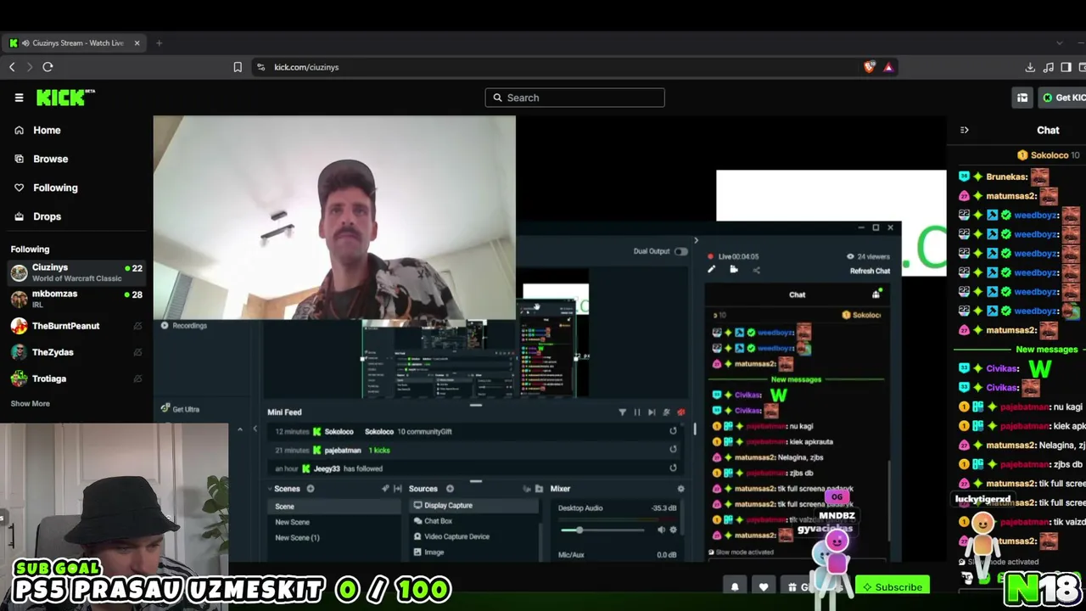This screenshot has width=1086, height=611.
Task: Click Get Ultra in Streamlabs
Action: (x=181, y=409)
